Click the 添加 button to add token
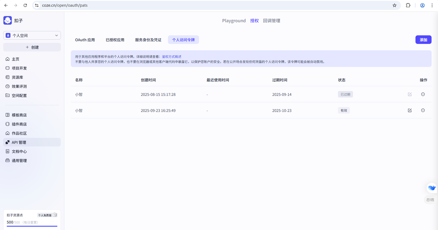 pyautogui.click(x=424, y=40)
